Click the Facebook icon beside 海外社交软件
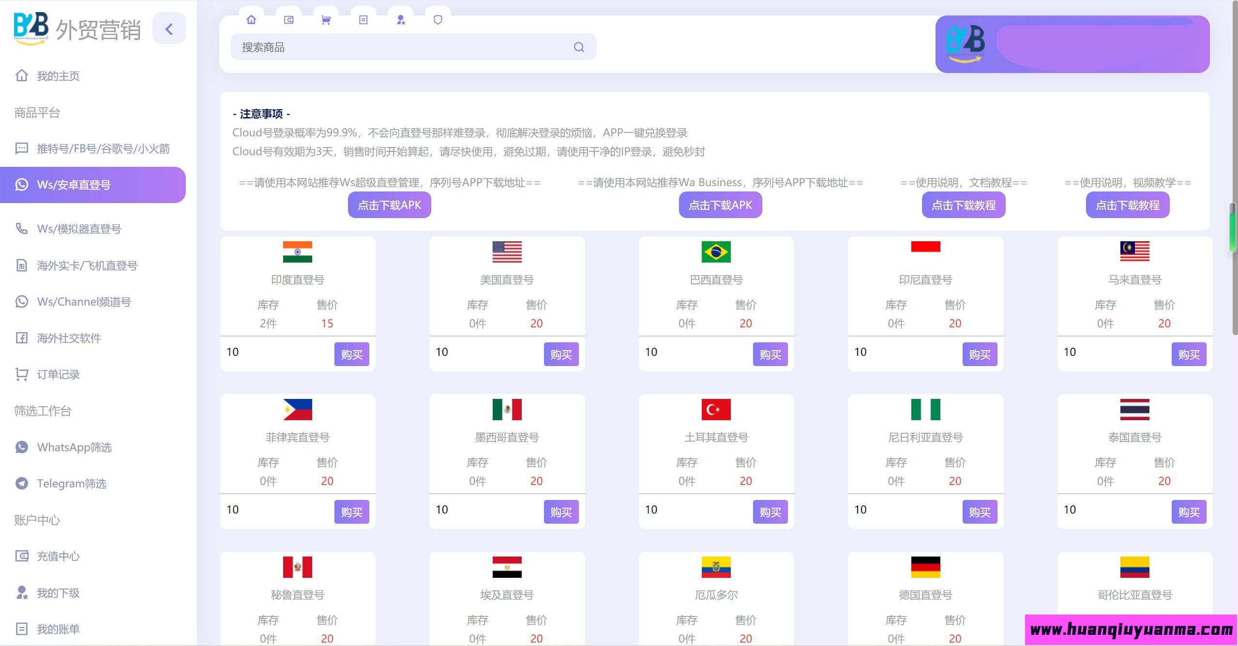The width and height of the screenshot is (1238, 646). click(x=22, y=338)
